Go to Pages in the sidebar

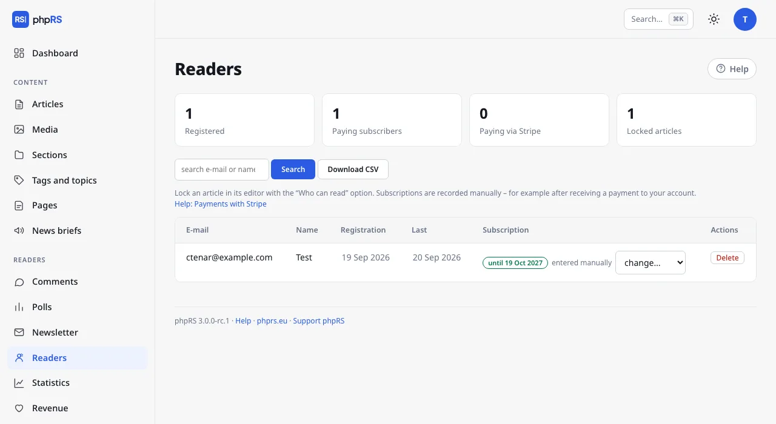[x=78, y=205]
